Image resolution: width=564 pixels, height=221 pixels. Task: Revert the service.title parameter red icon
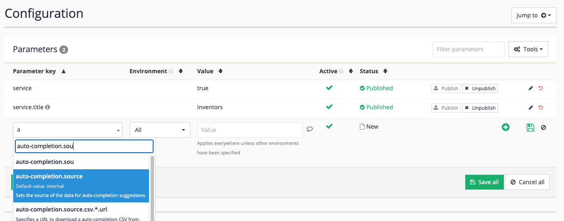pos(540,107)
